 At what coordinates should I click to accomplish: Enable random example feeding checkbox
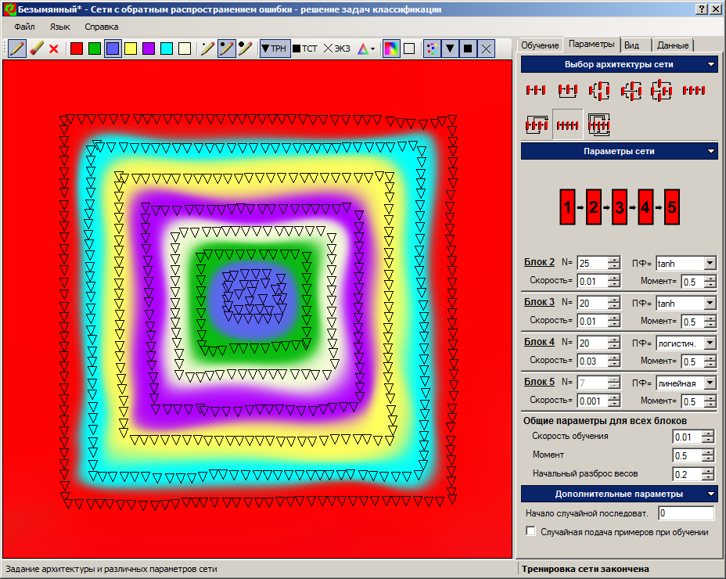(531, 532)
